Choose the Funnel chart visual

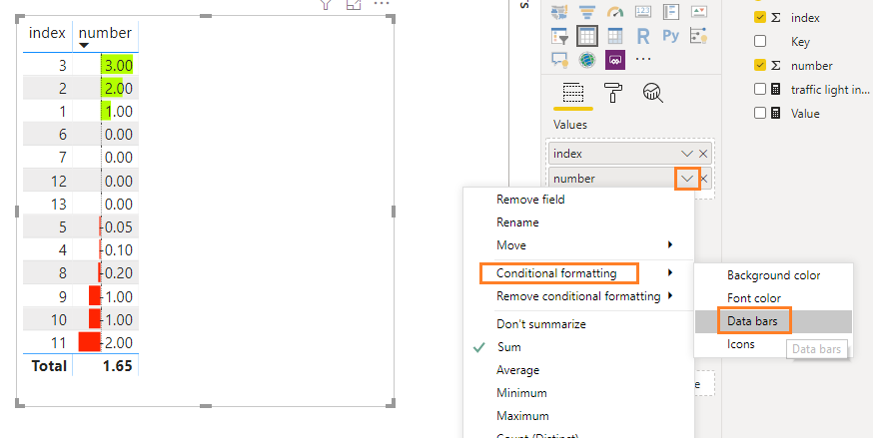(587, 12)
